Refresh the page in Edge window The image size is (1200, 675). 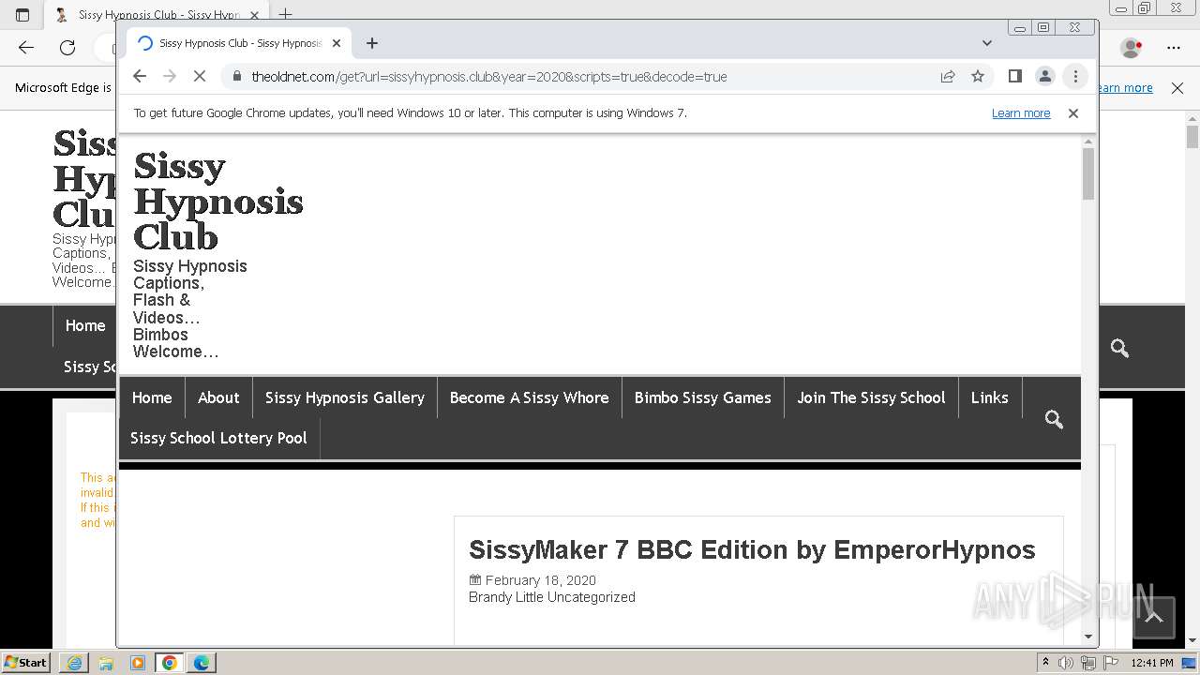[67, 47]
